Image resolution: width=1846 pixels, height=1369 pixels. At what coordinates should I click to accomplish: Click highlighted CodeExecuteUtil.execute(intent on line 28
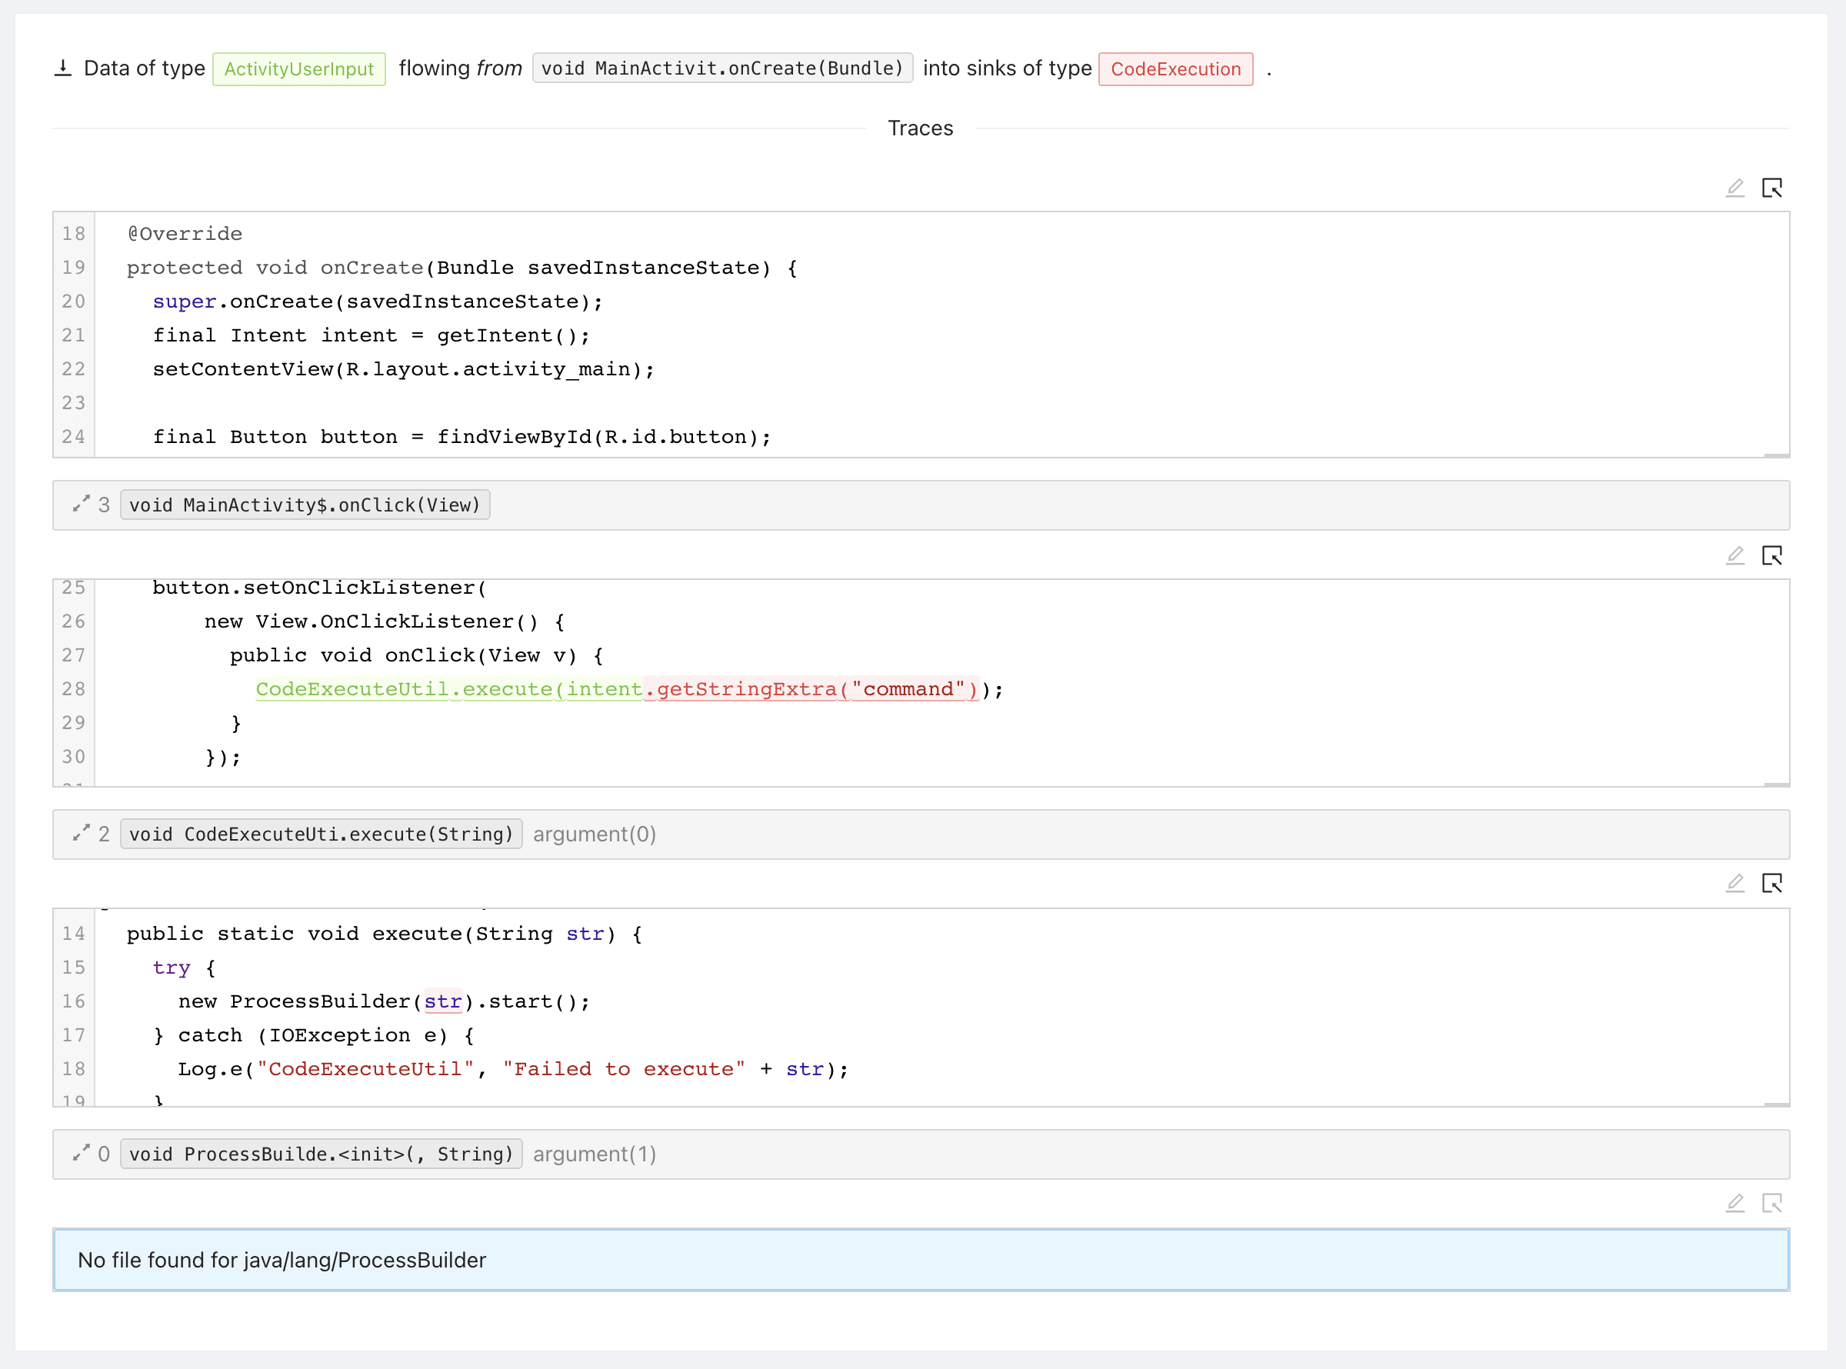pyautogui.click(x=448, y=689)
